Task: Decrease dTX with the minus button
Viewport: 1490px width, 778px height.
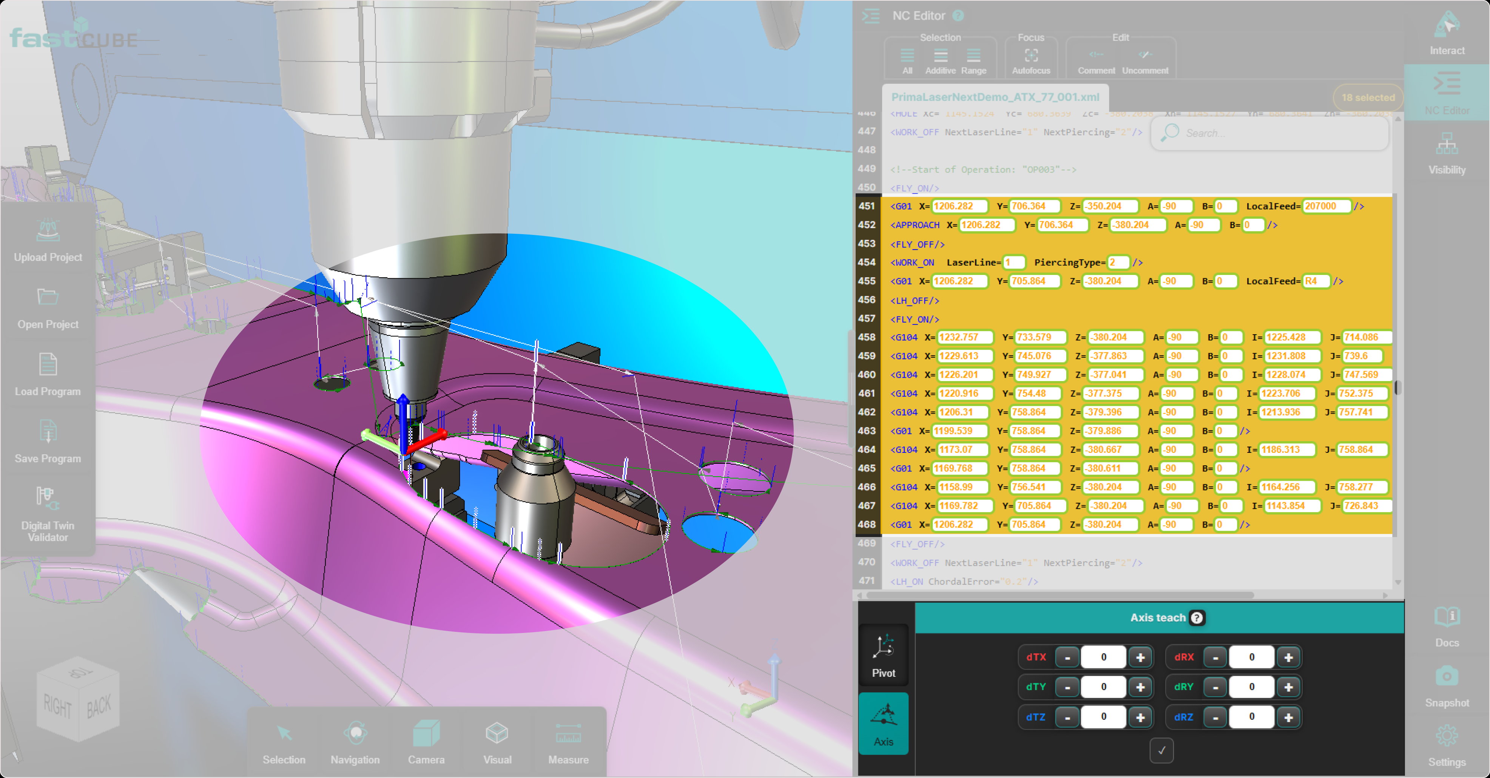Action: point(1067,658)
